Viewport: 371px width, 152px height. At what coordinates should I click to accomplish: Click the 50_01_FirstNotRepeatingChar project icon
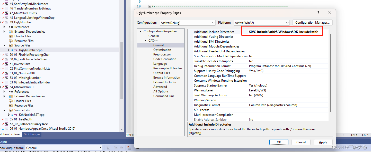6,55
